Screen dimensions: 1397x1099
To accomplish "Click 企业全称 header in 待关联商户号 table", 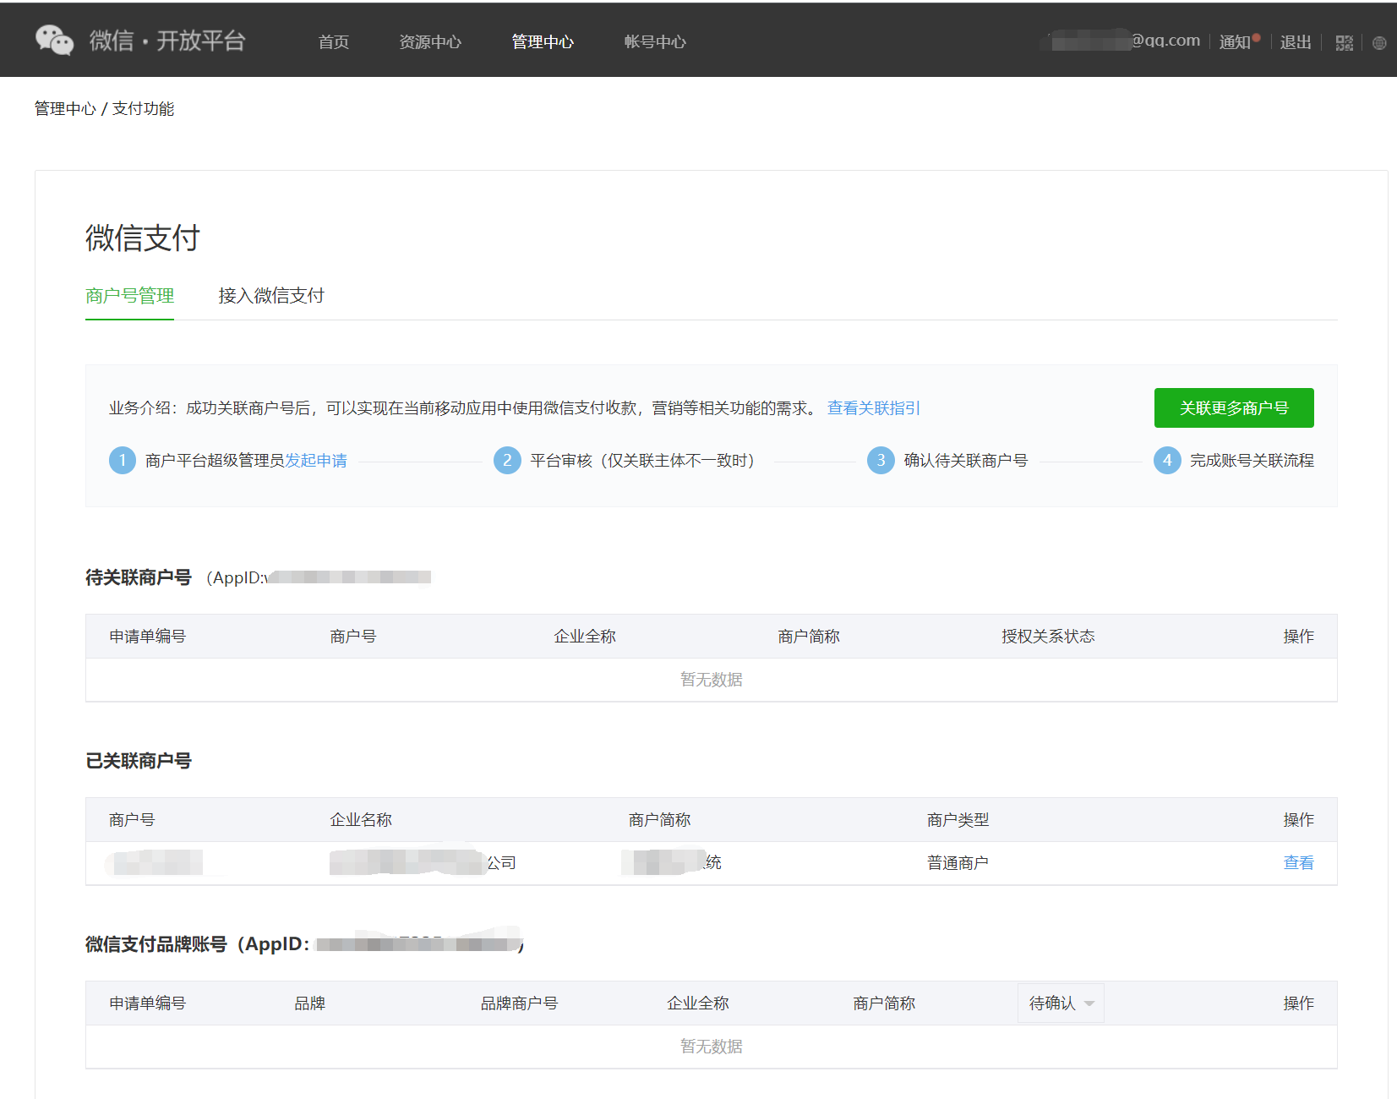I will tap(585, 636).
